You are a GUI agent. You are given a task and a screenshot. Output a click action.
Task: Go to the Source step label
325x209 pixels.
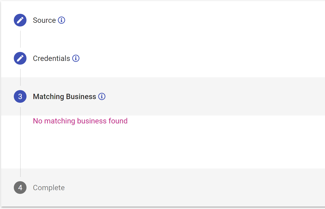pyautogui.click(x=44, y=20)
